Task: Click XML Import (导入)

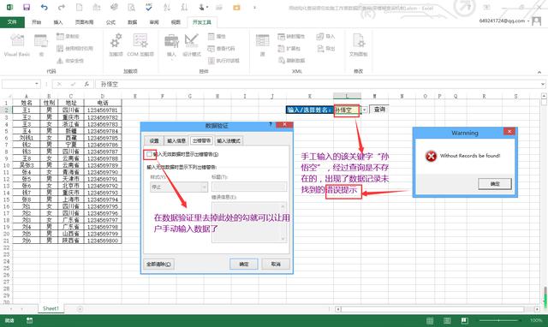Action: pos(325,36)
